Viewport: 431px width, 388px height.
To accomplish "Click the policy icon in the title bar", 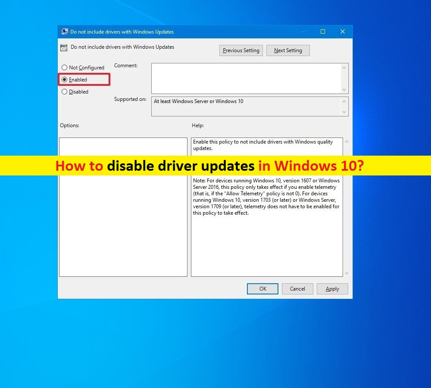I will [65, 31].
